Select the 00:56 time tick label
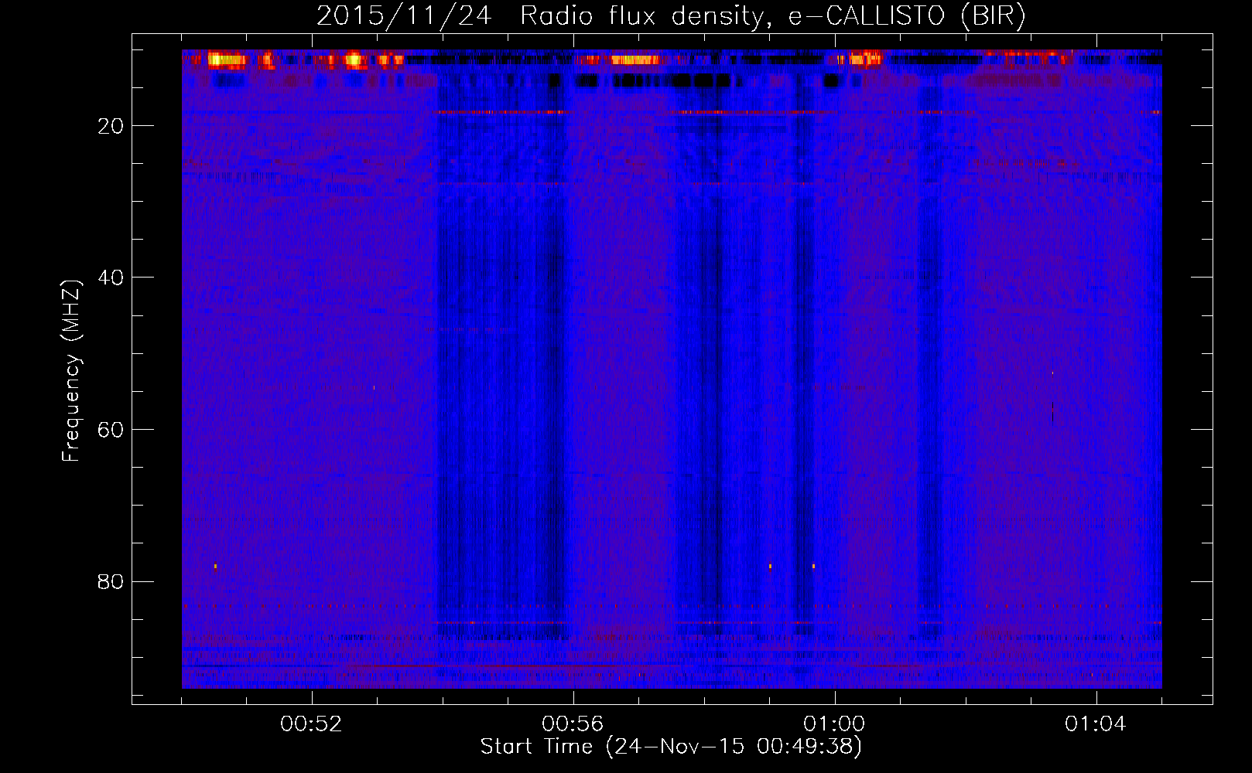Screen dimensions: 1252x773 [x=573, y=724]
